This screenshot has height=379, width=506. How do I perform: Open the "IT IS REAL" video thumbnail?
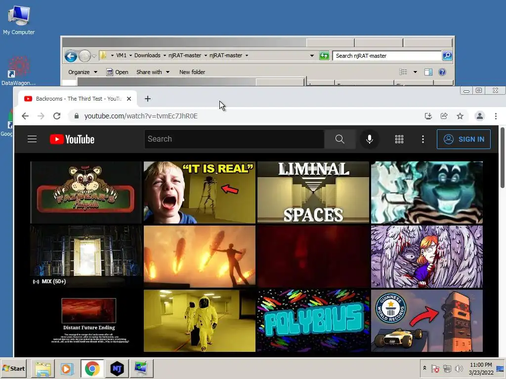coord(200,192)
